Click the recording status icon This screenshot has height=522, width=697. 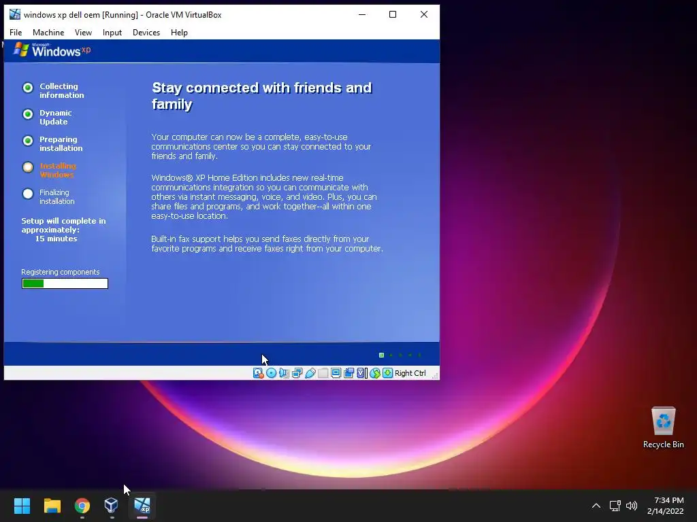click(349, 373)
